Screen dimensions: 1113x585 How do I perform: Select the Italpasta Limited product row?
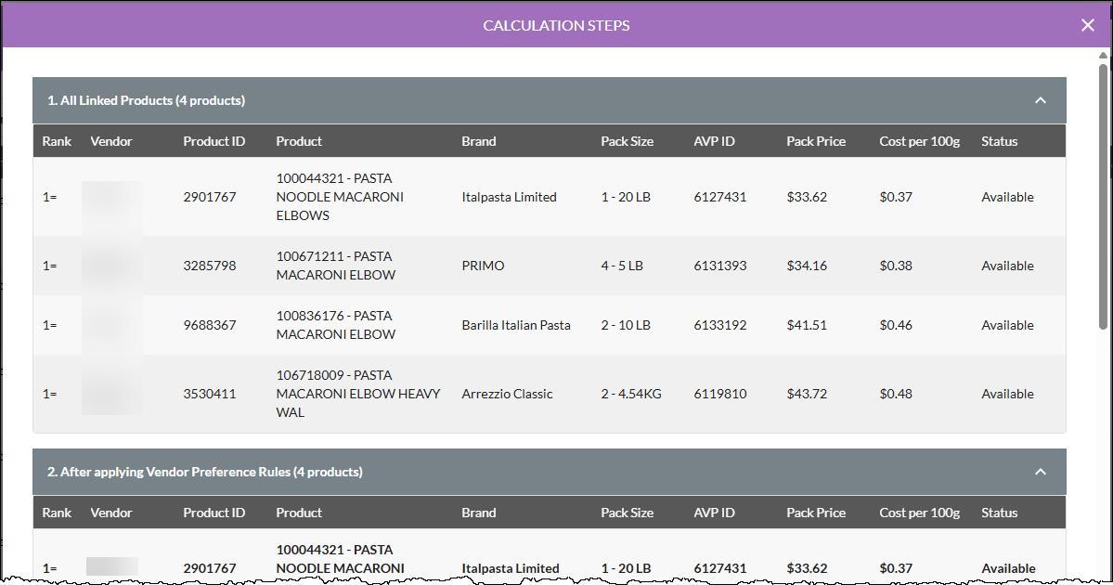pyautogui.click(x=550, y=197)
